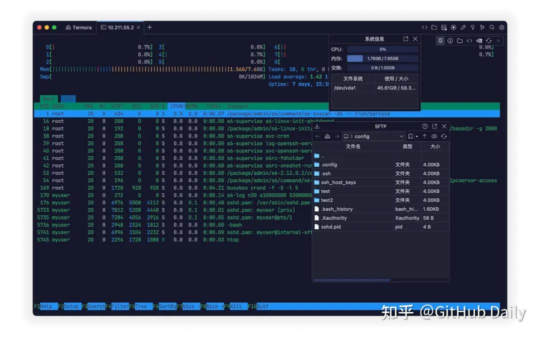This screenshot has width=540, height=337.
Task: Pop out the system info panel
Action: click(405, 39)
